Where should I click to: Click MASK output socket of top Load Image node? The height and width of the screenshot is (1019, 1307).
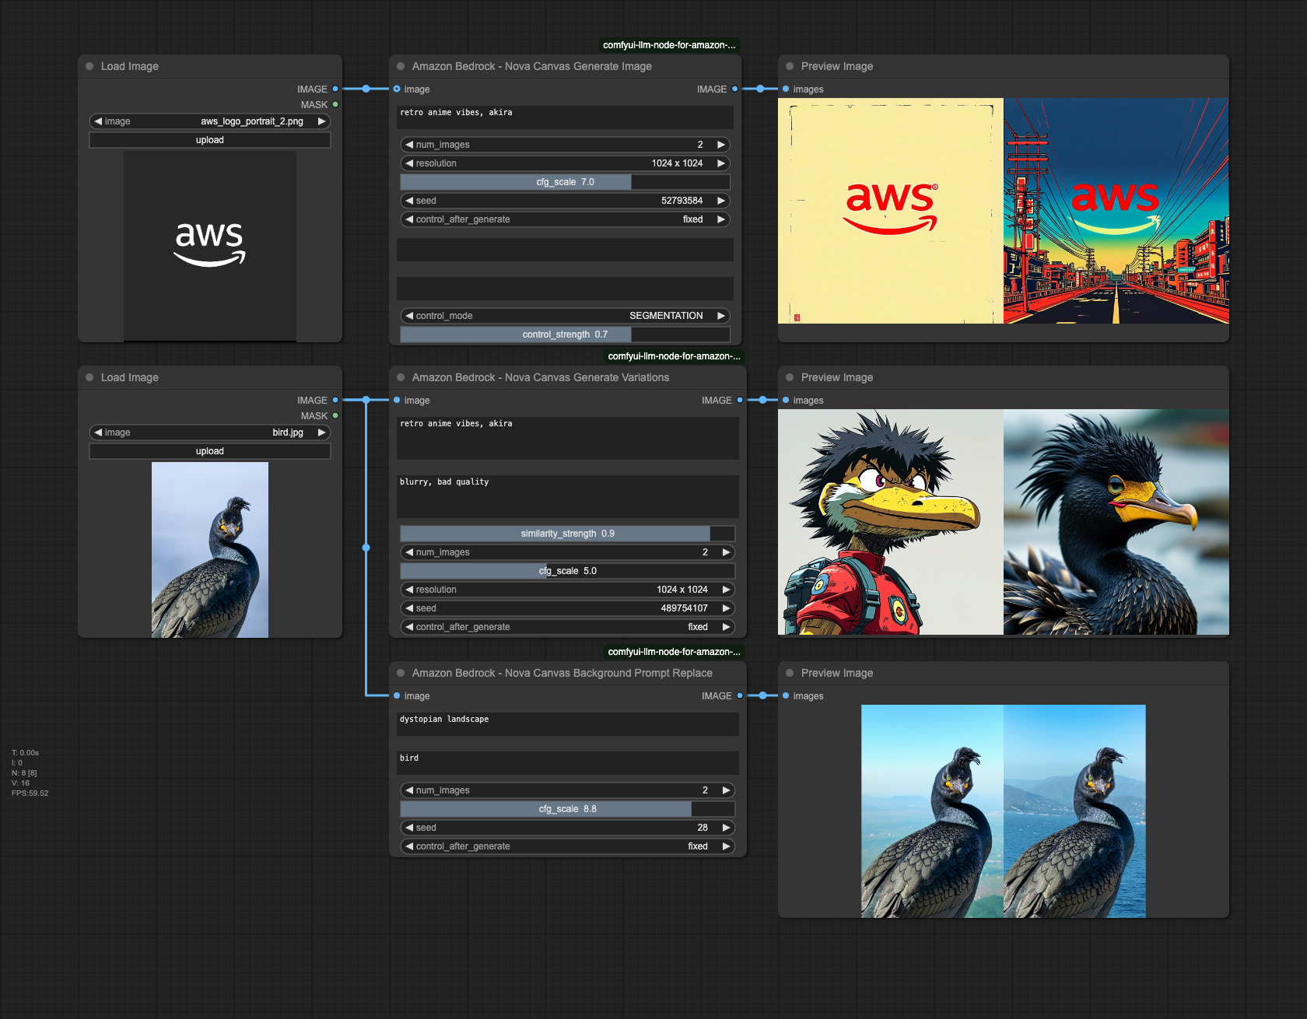[335, 104]
